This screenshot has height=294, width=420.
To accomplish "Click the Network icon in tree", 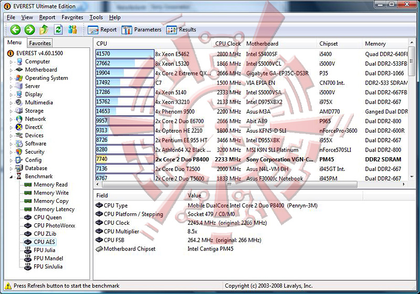I will (x=19, y=119).
